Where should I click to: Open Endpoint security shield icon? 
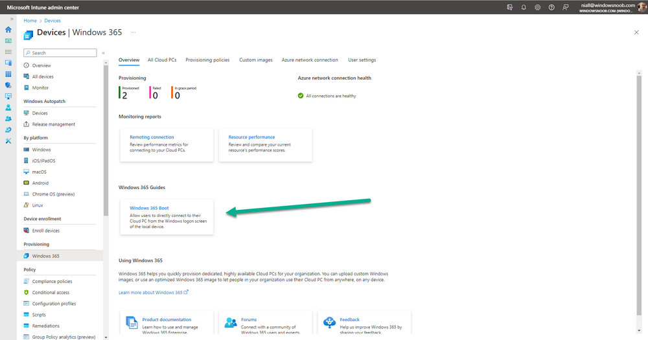point(8,85)
